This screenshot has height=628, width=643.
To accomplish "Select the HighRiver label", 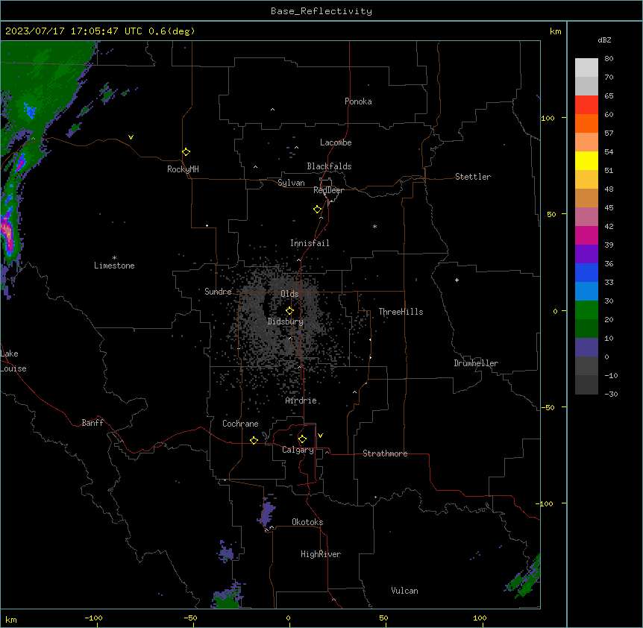I will click(x=321, y=554).
